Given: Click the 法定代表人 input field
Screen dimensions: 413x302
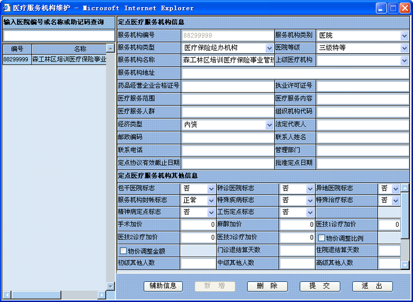Looking at the screenshot, I should tap(363, 125).
